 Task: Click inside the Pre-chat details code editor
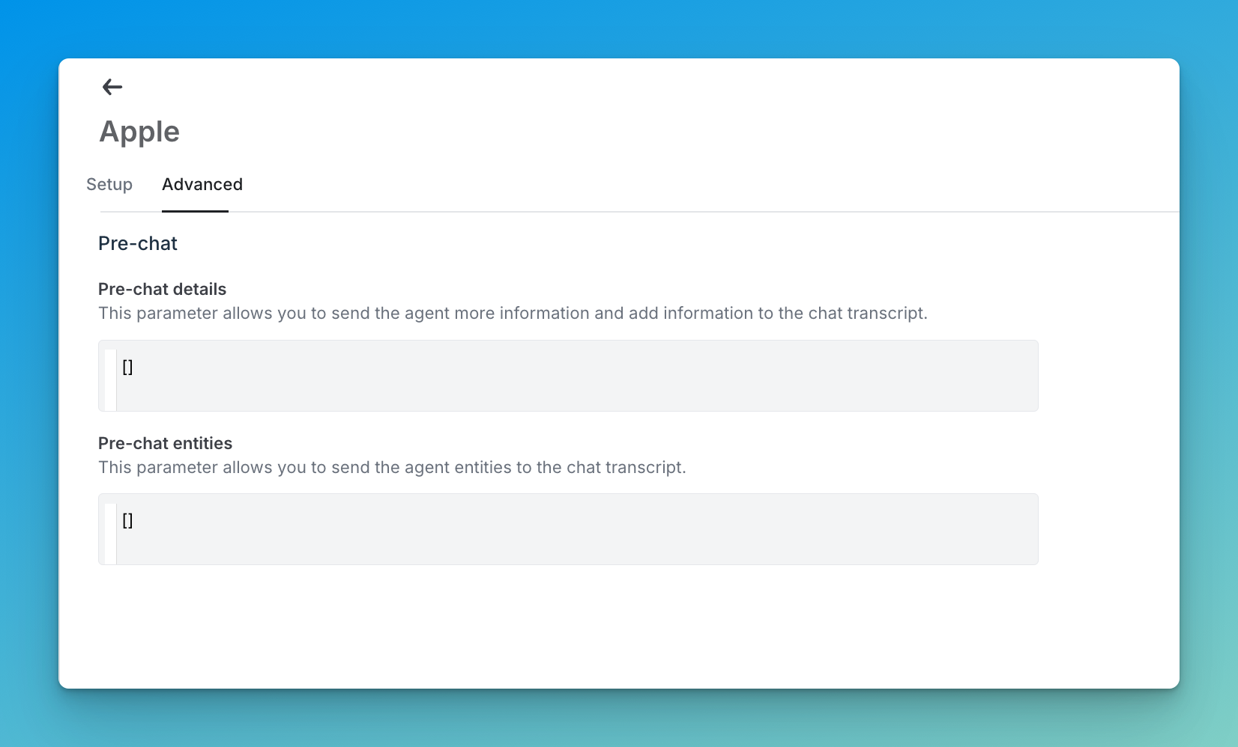(568, 376)
